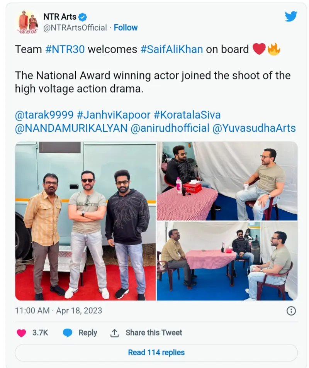Follow the NTR Arts account
The height and width of the screenshot is (368, 309).
click(x=126, y=28)
